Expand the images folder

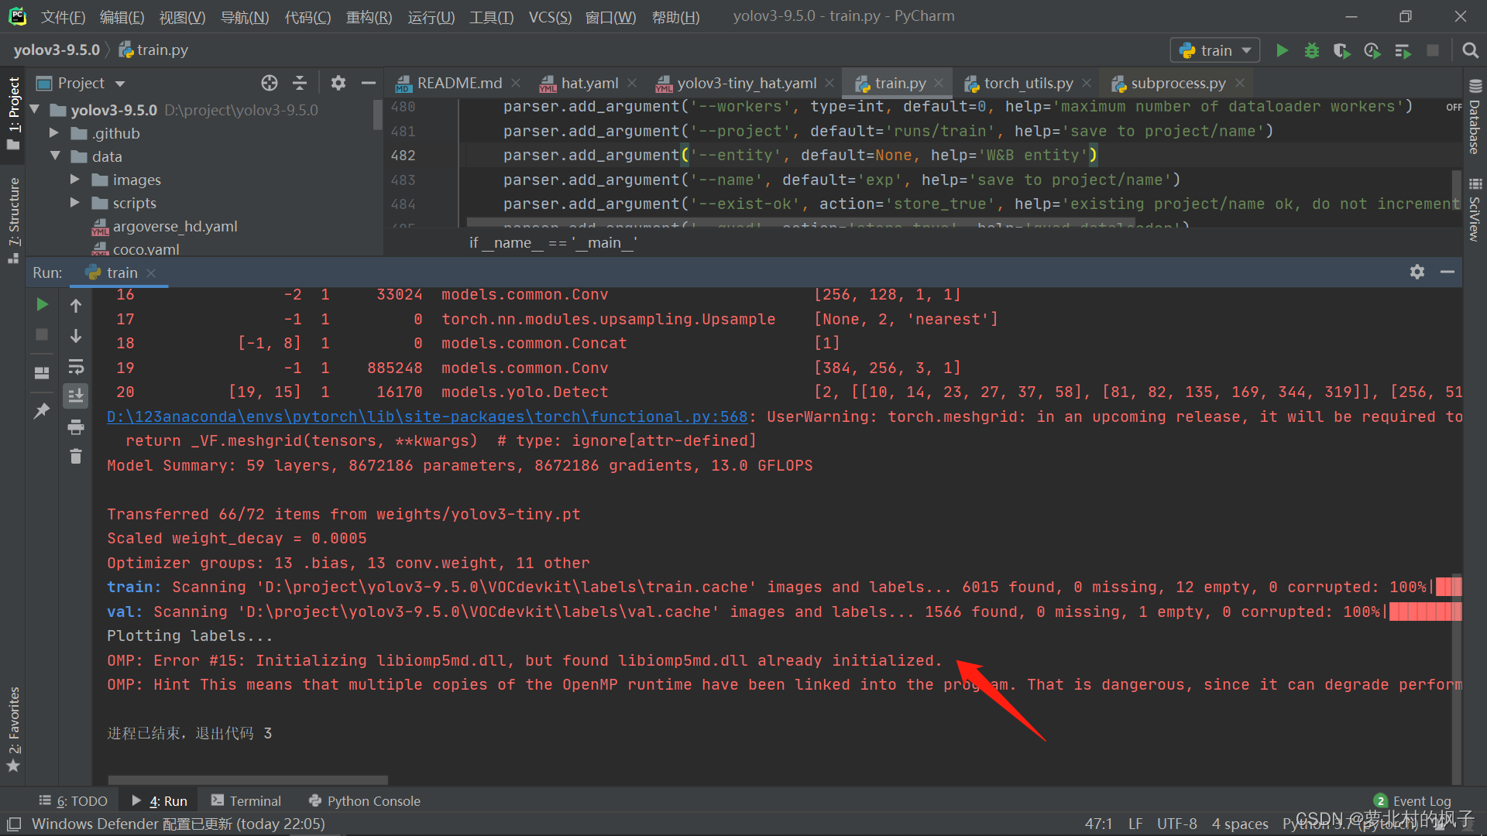coord(75,180)
